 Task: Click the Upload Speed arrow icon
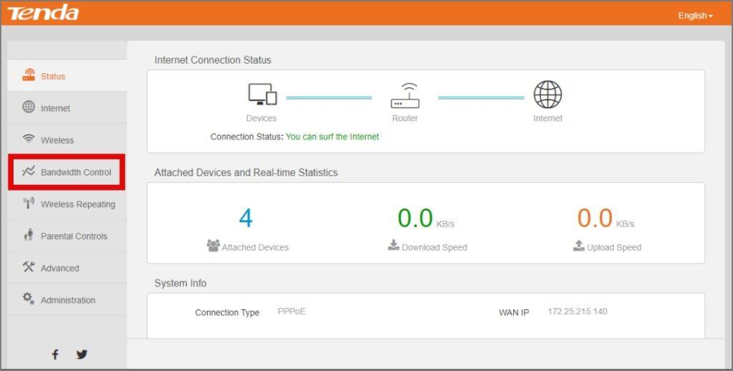[x=578, y=245]
